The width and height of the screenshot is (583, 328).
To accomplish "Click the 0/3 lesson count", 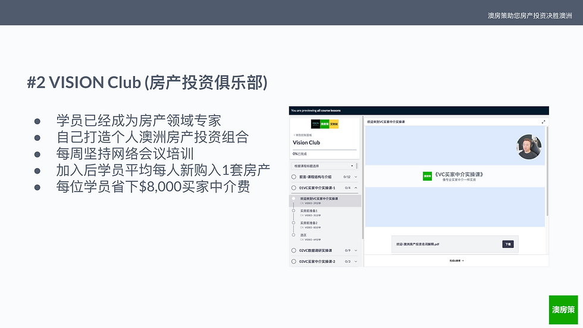I will click(x=347, y=261).
